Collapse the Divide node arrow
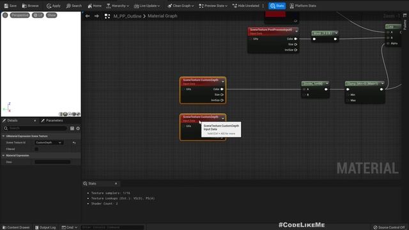The image size is (409, 230). point(327,84)
